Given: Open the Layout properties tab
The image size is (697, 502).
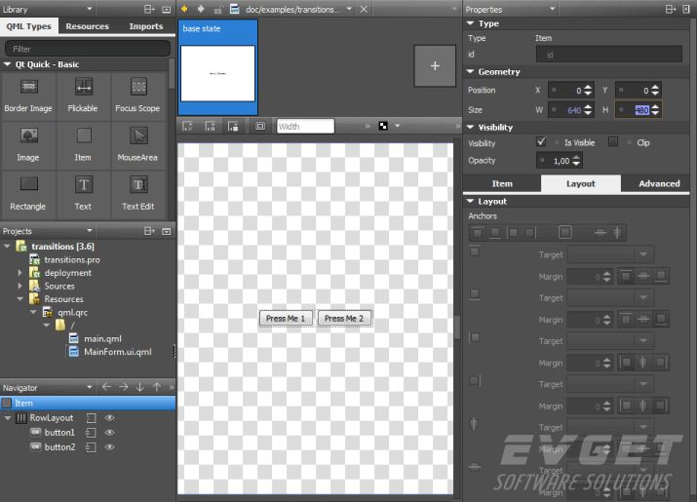Looking at the screenshot, I should pos(581,183).
